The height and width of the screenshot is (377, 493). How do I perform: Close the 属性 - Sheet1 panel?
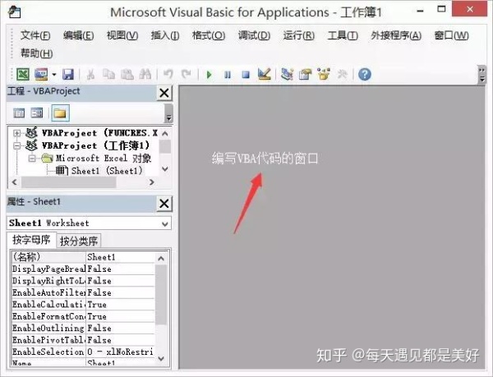164,203
